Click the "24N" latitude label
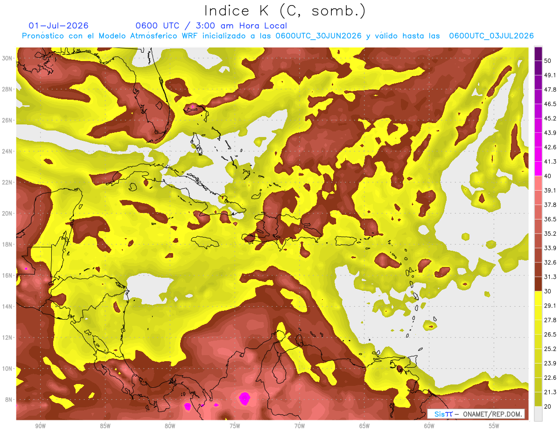This screenshot has width=560, height=432. [7, 151]
